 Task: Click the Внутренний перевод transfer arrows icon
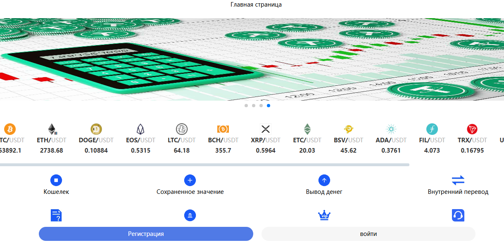[x=458, y=180]
